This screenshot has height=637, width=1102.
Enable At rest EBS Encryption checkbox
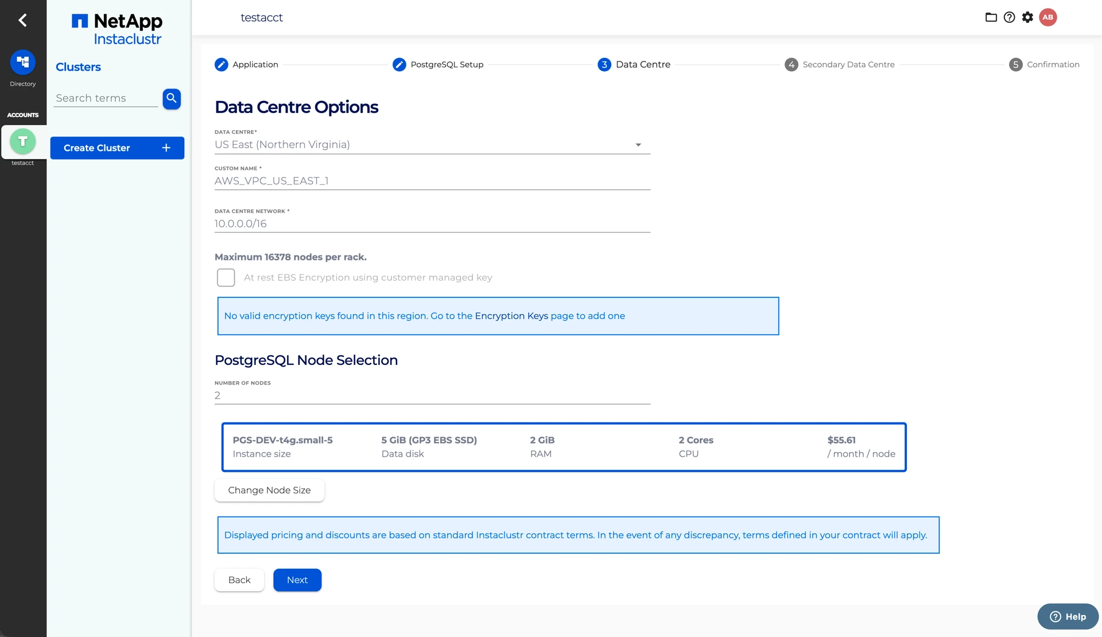click(x=226, y=278)
